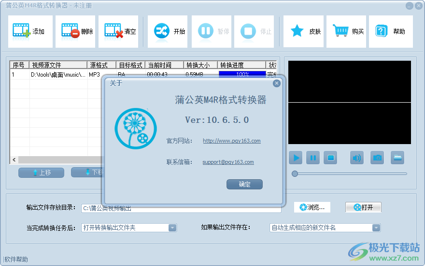
Task: Click 软件帮助 in the status bar
Action: coord(16,260)
